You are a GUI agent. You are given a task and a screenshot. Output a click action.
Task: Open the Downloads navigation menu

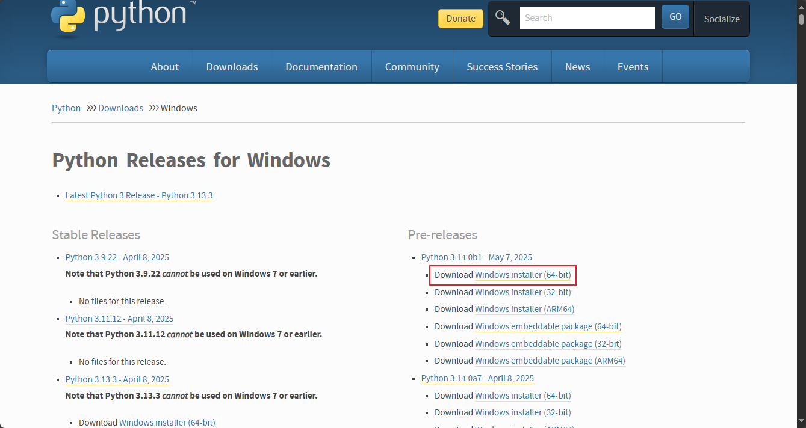[232, 67]
